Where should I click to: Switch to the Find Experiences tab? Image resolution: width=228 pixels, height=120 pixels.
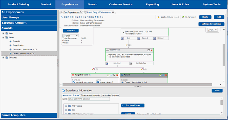point(71,12)
